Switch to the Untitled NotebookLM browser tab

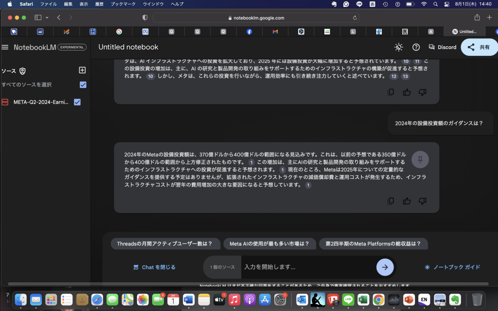click(x=465, y=31)
